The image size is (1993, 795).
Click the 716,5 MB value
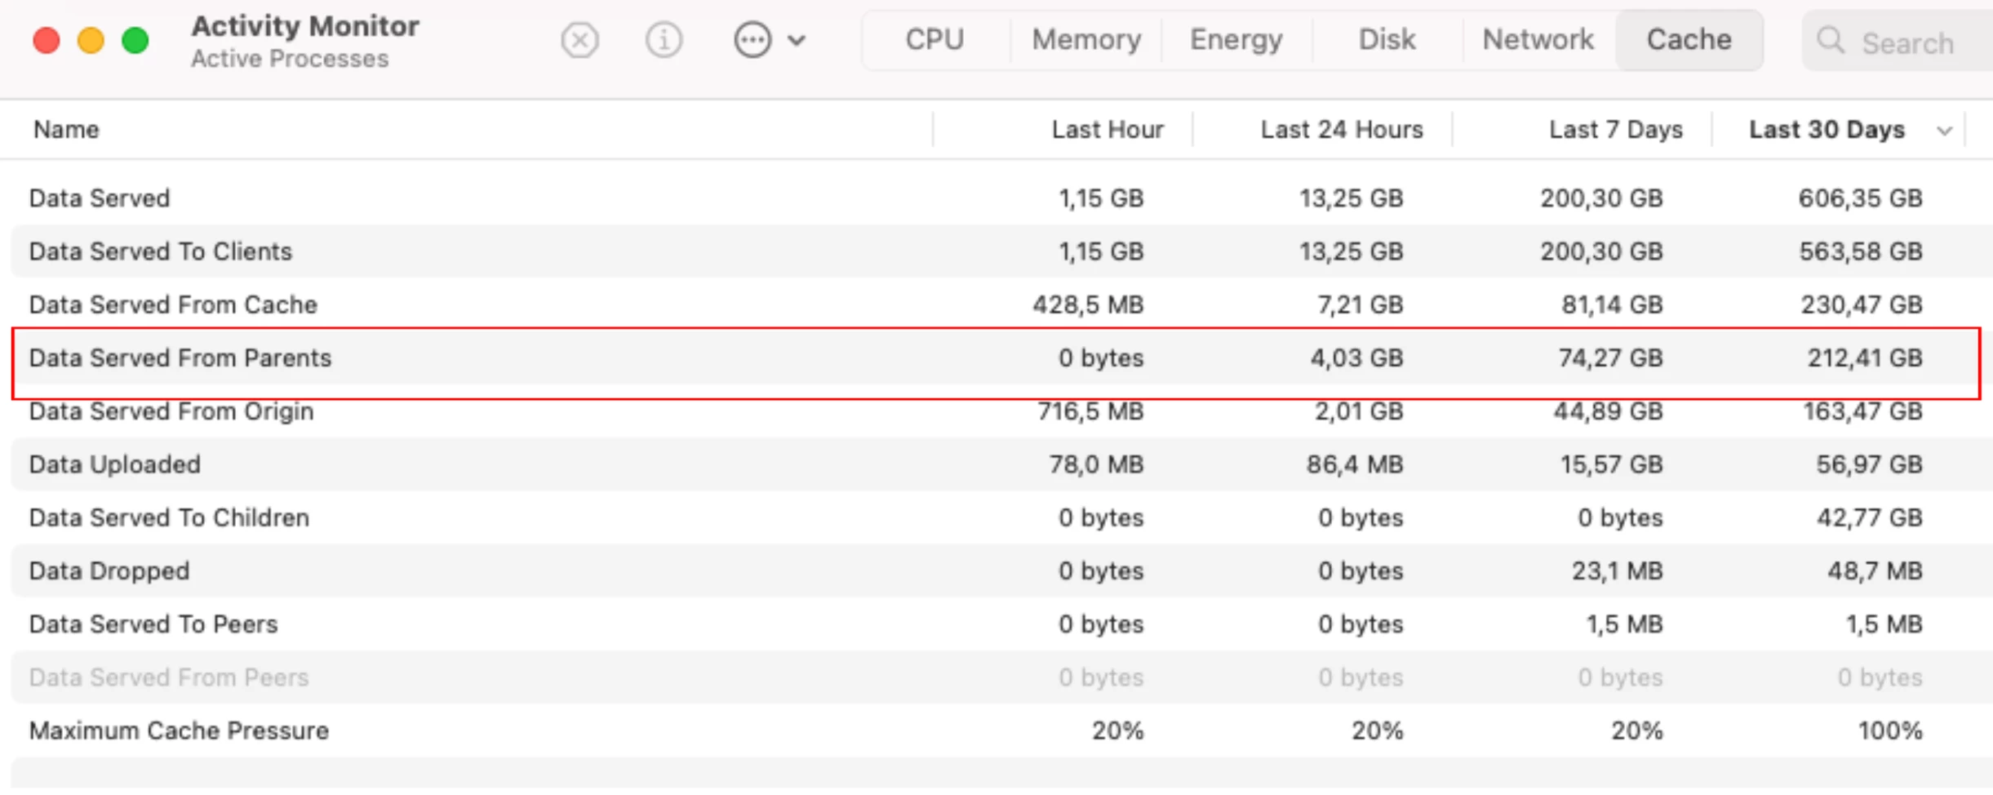(x=1090, y=411)
